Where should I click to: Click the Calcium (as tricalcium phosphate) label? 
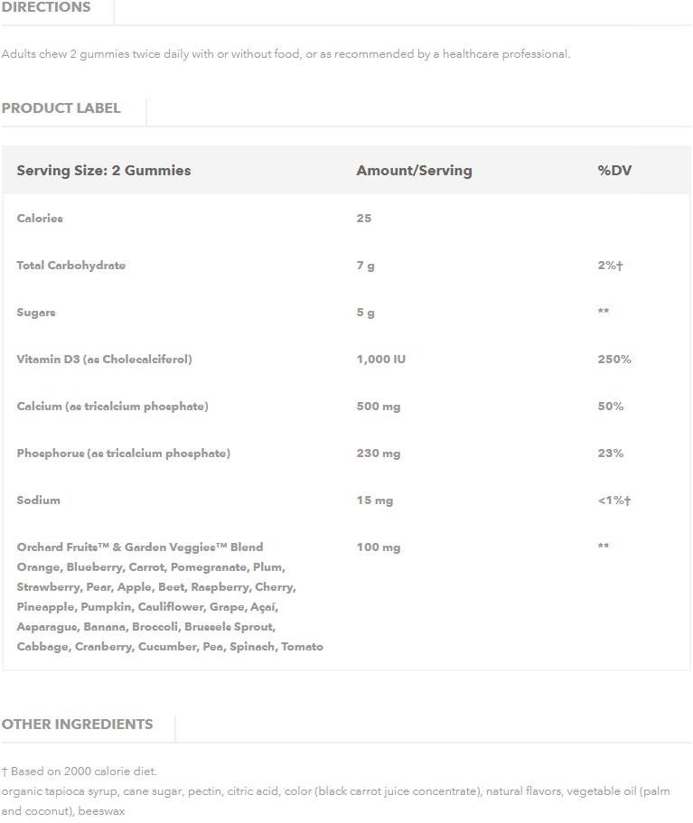[112, 407]
